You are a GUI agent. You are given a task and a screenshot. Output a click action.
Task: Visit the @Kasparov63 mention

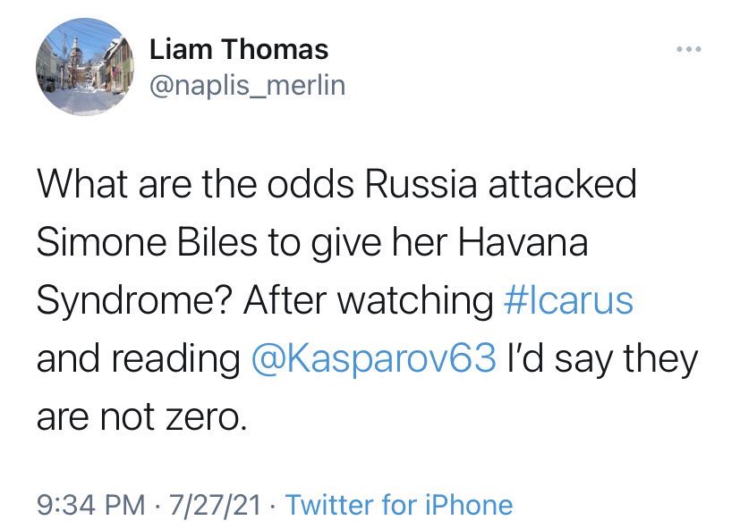(369, 358)
